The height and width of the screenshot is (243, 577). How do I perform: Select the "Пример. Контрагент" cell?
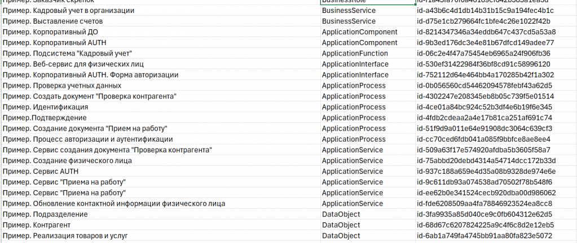[x=39, y=225]
